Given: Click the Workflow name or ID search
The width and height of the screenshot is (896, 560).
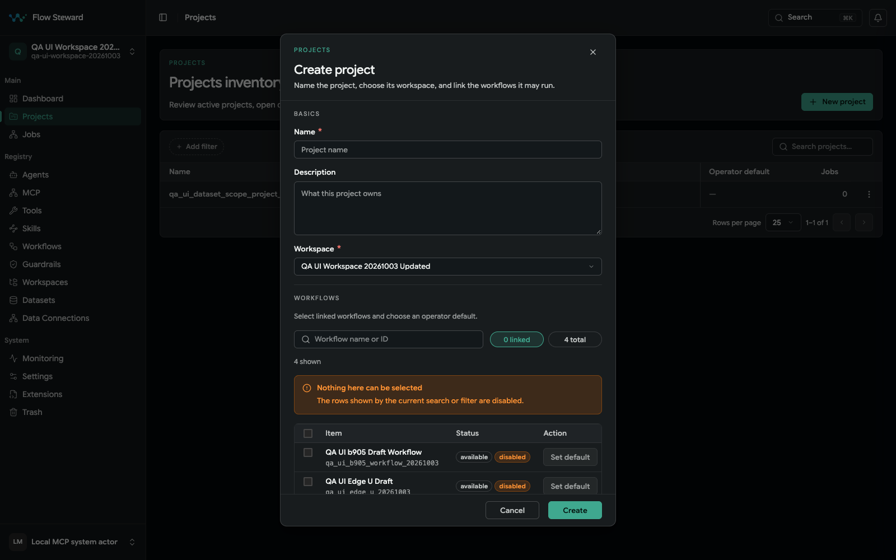Looking at the screenshot, I should click(x=389, y=339).
